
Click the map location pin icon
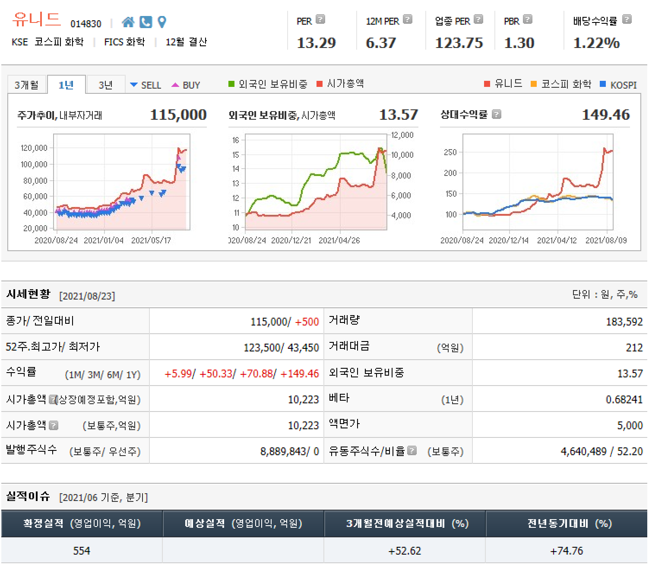tap(162, 22)
